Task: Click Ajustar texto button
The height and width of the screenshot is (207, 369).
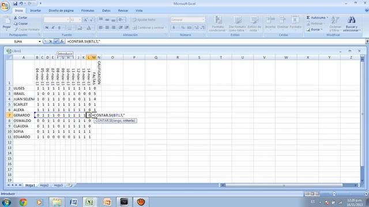Action: point(144,20)
